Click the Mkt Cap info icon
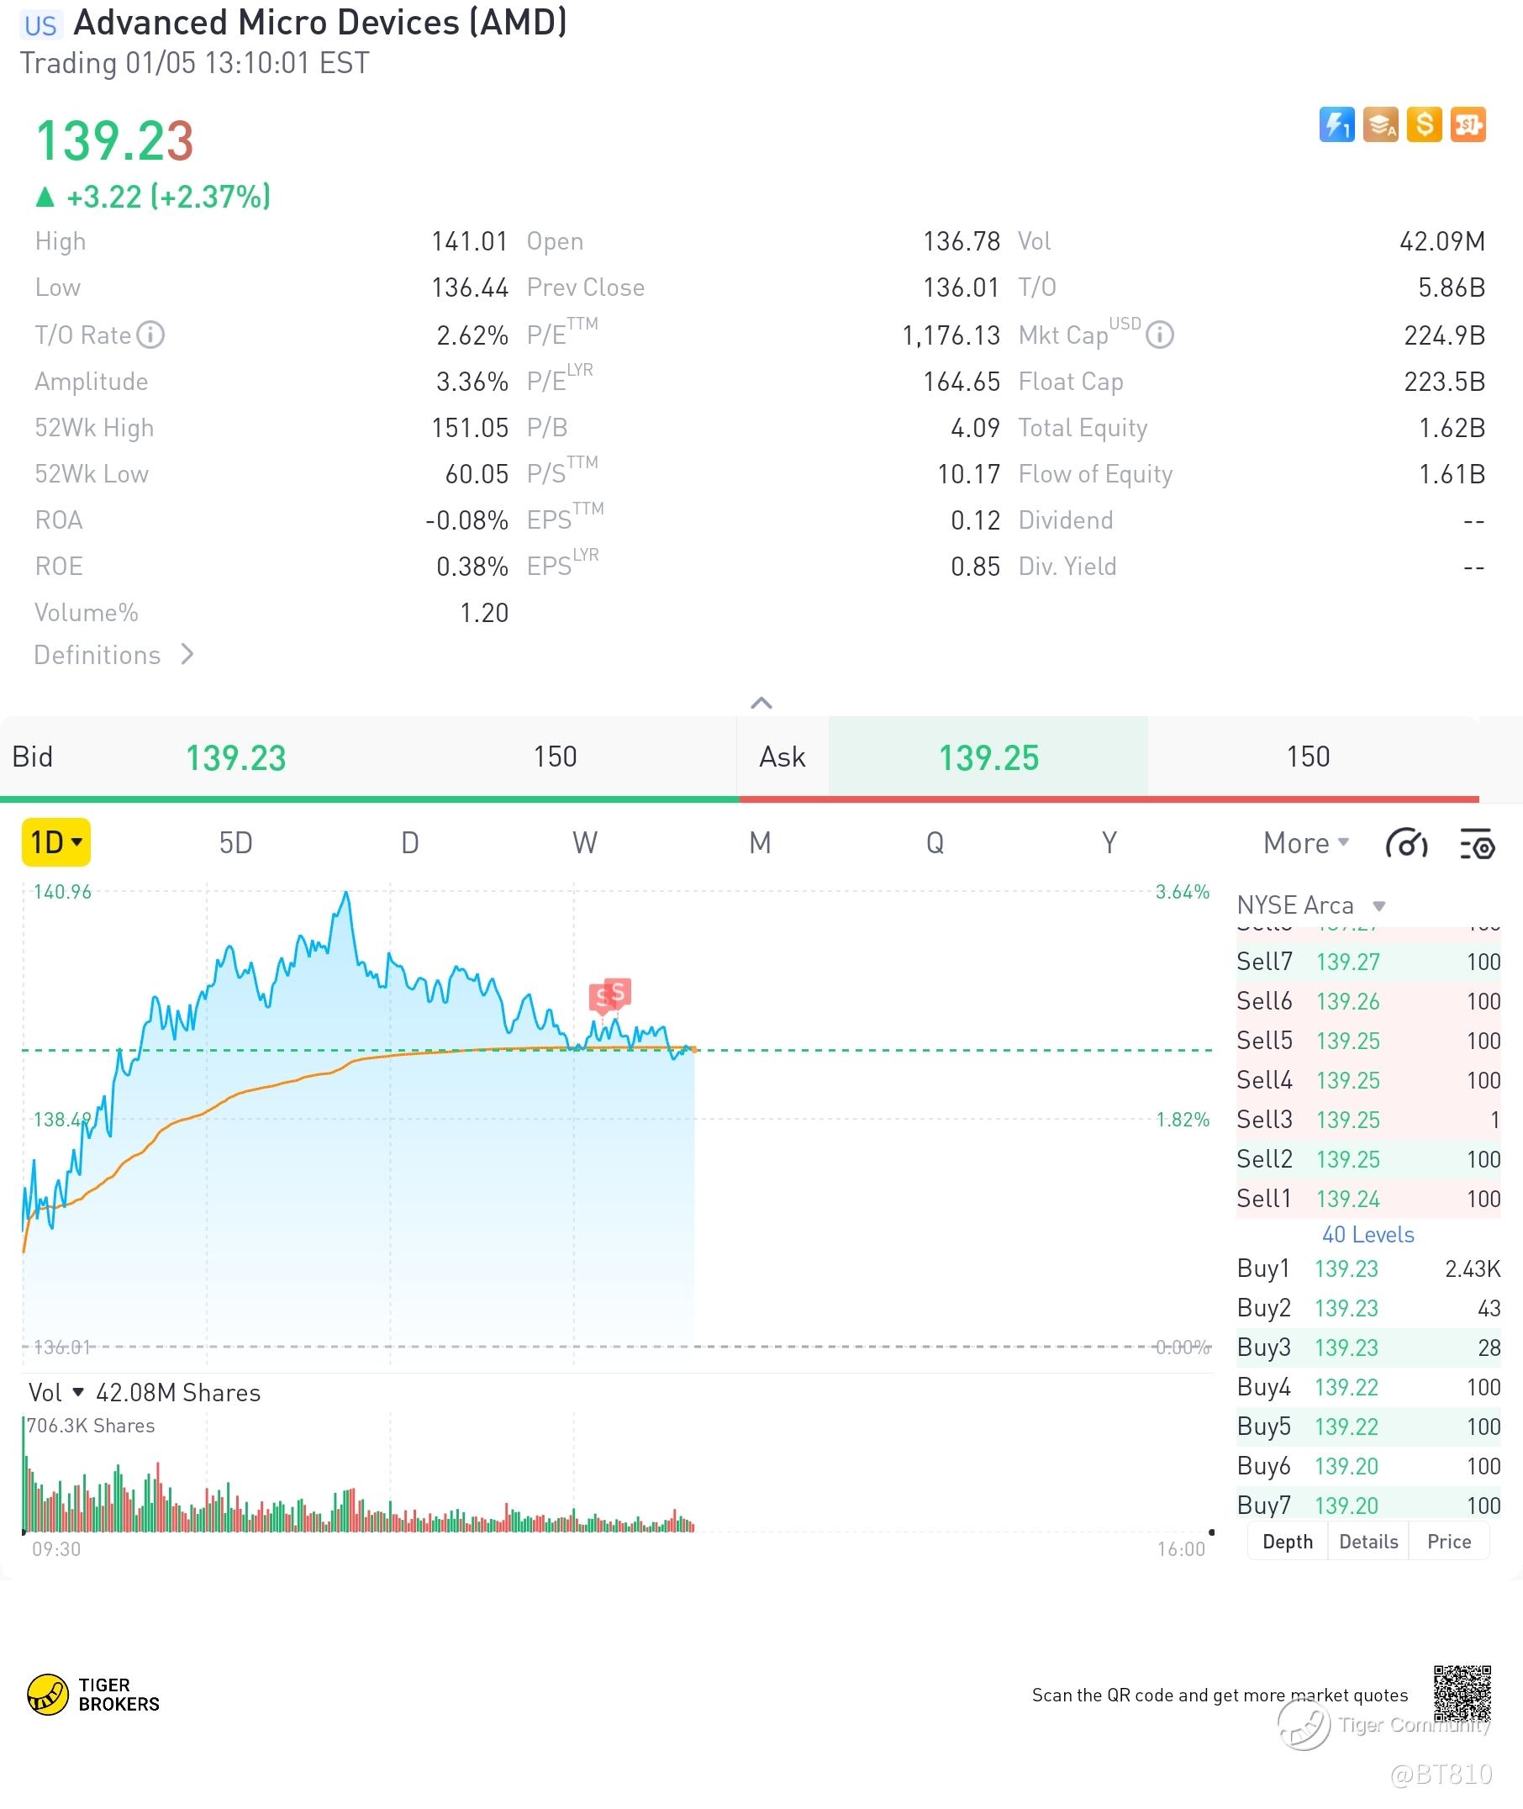This screenshot has width=1523, height=1809. click(x=1160, y=335)
